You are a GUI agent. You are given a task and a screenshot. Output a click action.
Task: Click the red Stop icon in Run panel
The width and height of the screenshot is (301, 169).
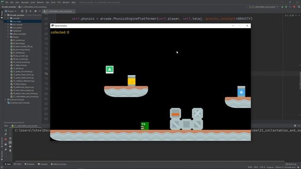click(x=6, y=139)
